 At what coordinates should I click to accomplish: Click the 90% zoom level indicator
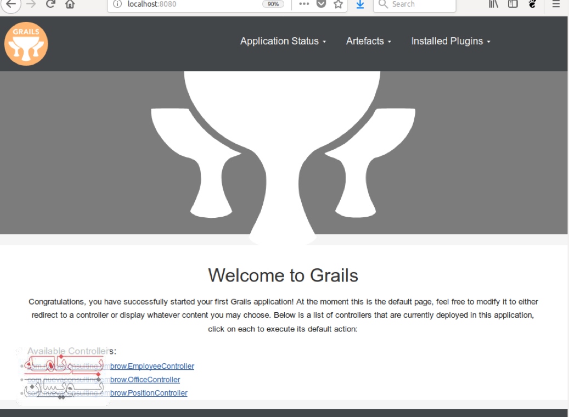[273, 4]
